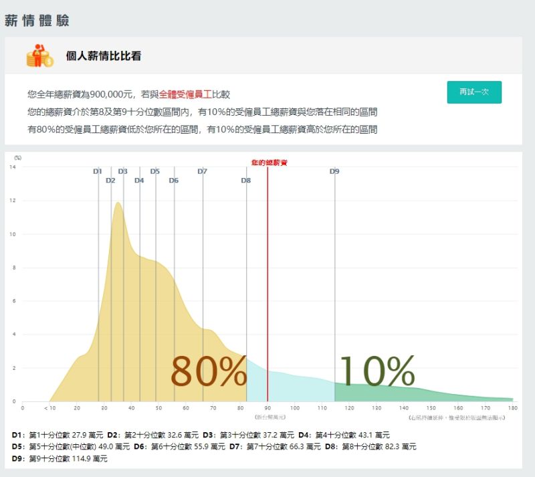The image size is (535, 477).
Task: Select the D8 decile marker label
Action: click(x=245, y=180)
